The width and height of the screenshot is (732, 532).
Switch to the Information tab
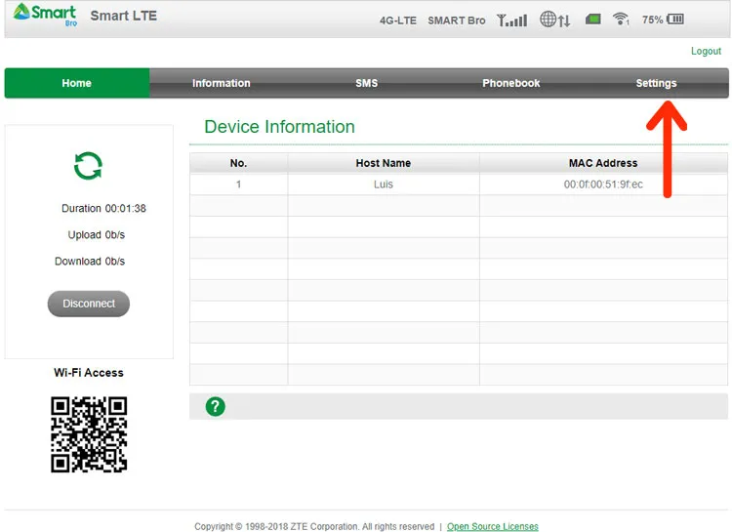222,83
